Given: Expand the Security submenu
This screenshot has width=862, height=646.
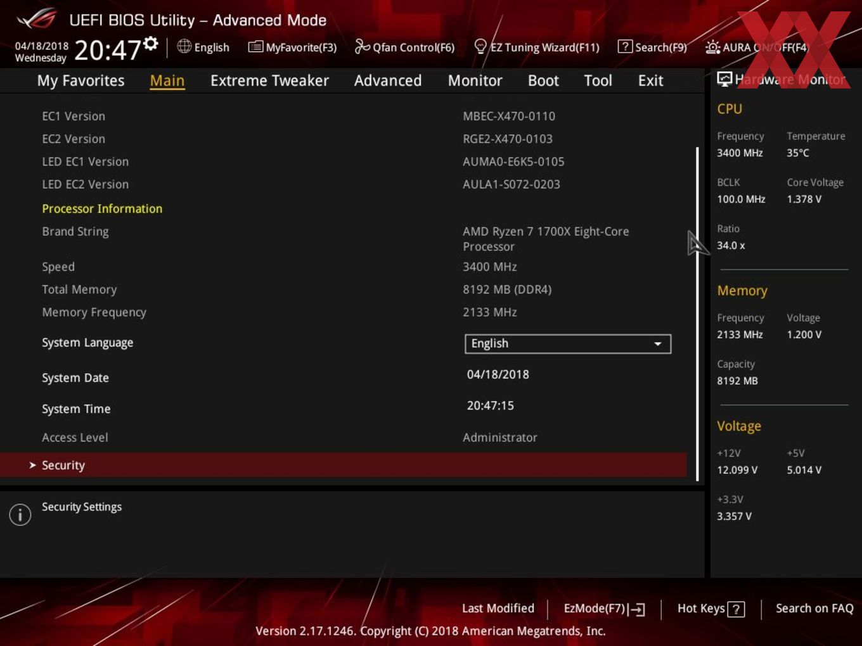Looking at the screenshot, I should coord(344,465).
